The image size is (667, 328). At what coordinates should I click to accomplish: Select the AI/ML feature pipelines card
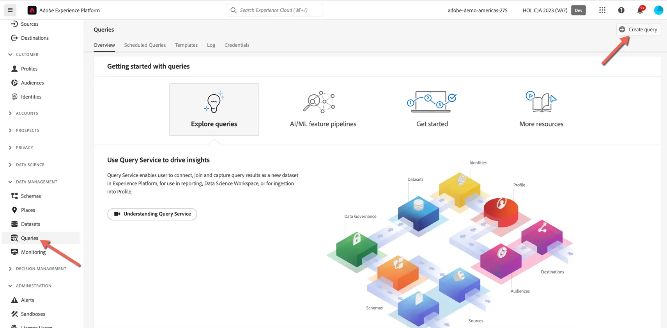coord(323,109)
